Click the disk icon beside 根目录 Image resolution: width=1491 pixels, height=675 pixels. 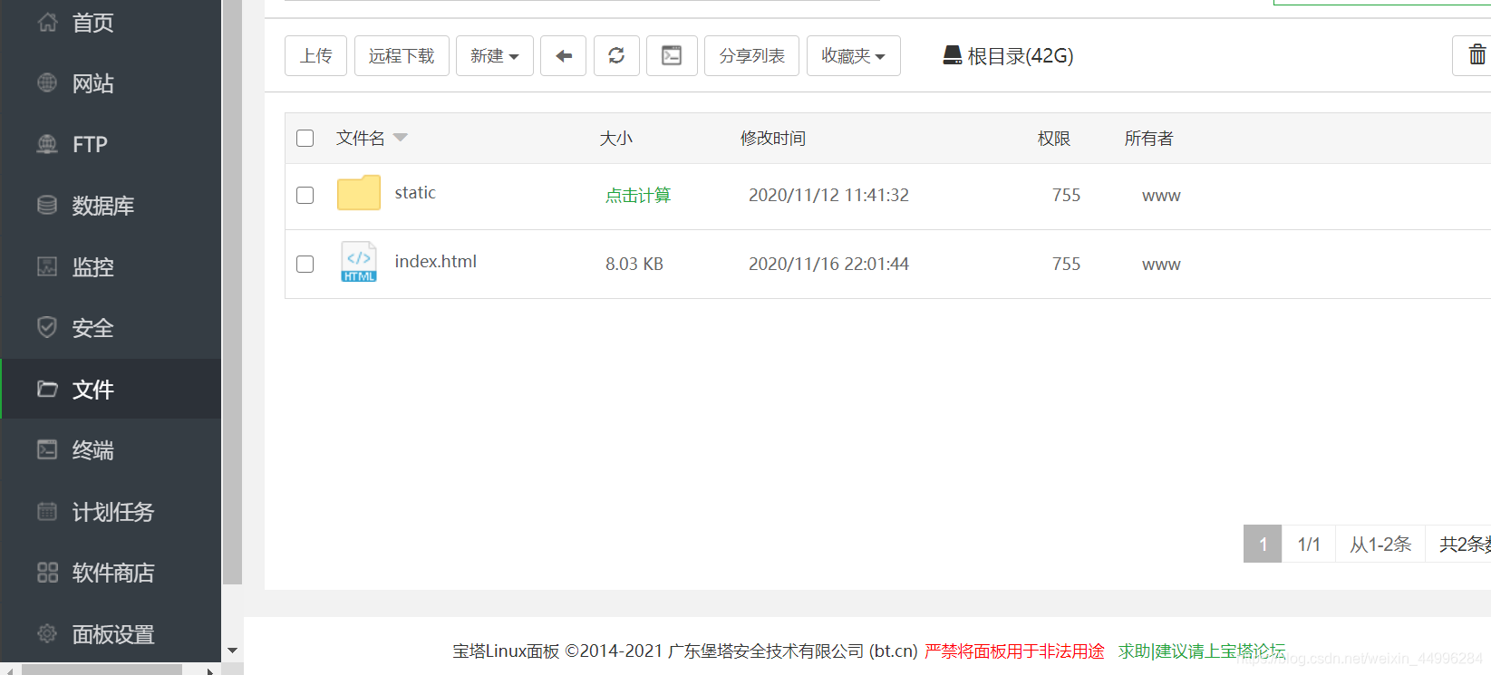952,55
